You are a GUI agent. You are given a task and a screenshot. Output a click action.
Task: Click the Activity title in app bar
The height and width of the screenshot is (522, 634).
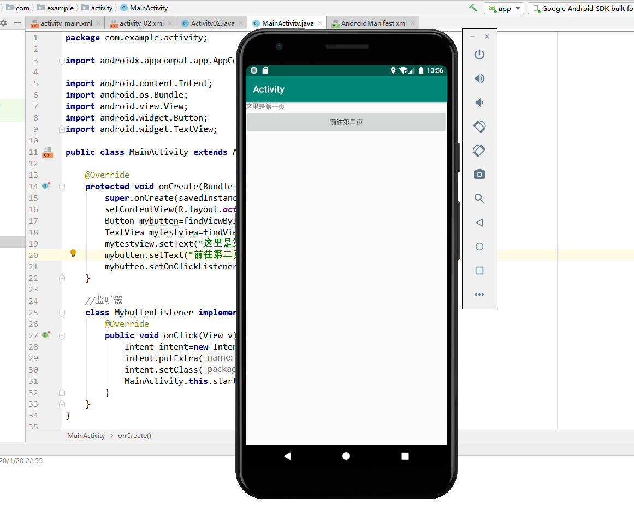[x=269, y=89]
